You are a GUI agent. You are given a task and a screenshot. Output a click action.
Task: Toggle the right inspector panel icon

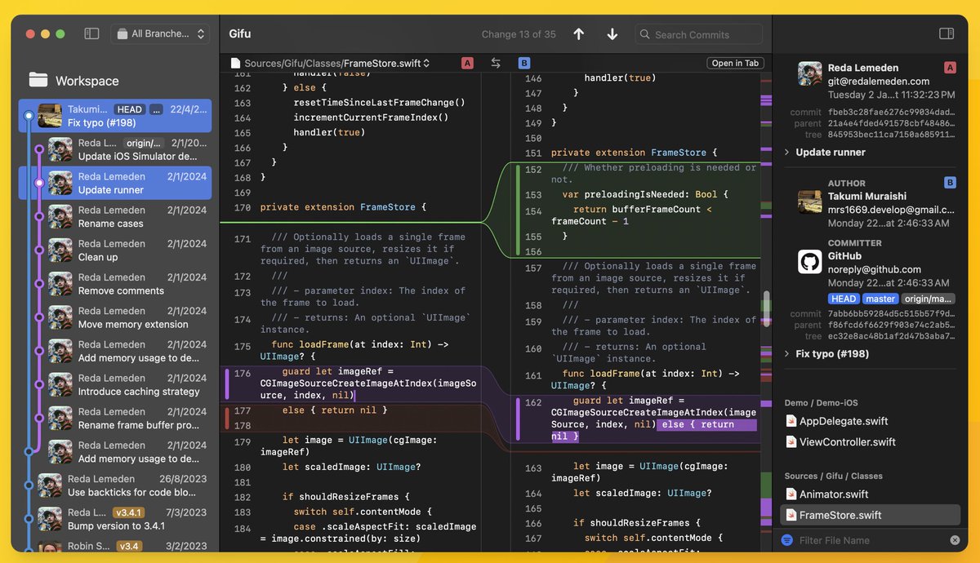[x=947, y=33]
